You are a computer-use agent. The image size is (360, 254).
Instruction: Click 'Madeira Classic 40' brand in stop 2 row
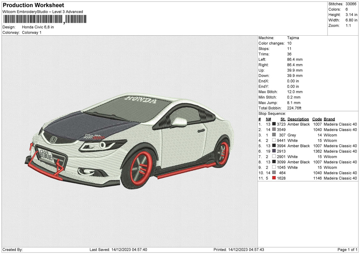click(340, 130)
